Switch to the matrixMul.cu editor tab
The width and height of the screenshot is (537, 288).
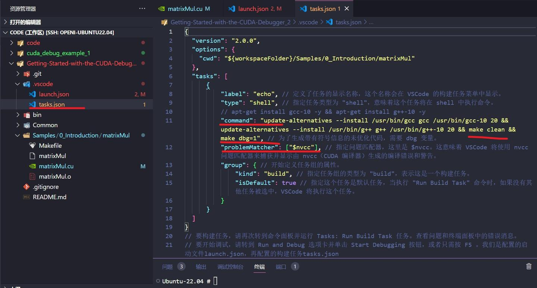(x=188, y=9)
